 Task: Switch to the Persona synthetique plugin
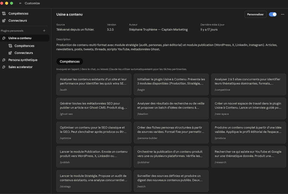22,60
